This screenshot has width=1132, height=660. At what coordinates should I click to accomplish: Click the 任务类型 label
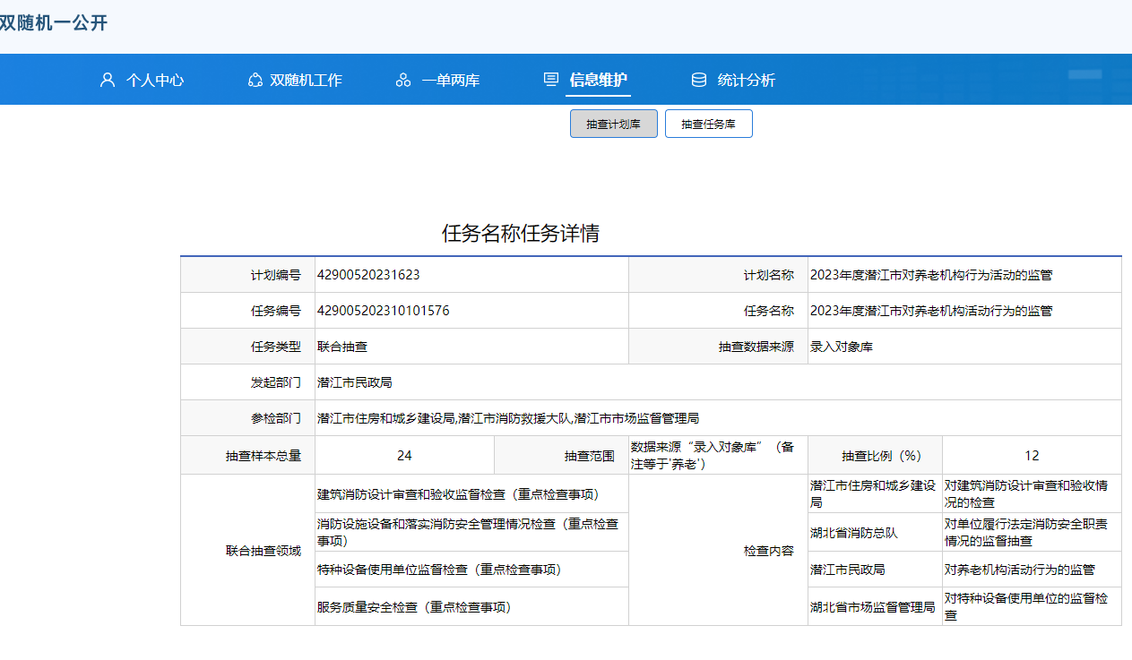(x=276, y=347)
